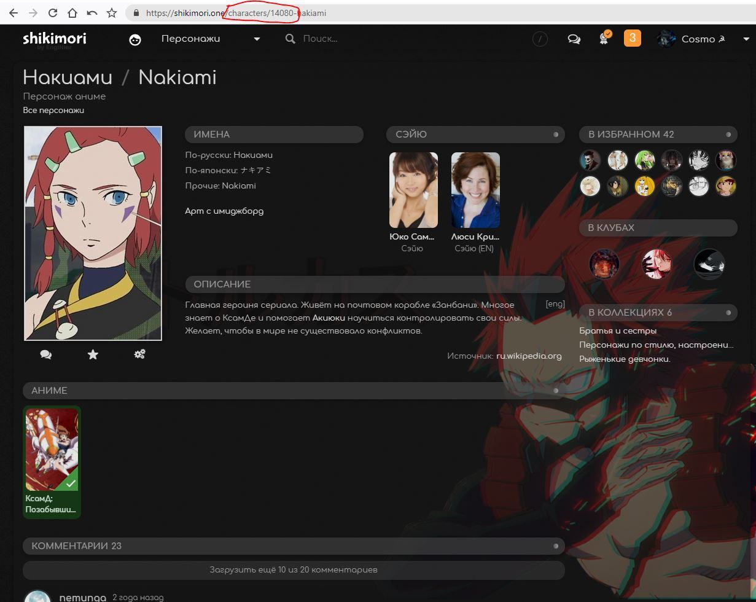
Task: Open the В избранном 42 section
Action: (x=631, y=135)
